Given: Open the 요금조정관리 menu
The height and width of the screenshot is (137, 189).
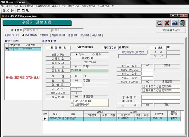Looking at the screenshot, I should 27,6.
